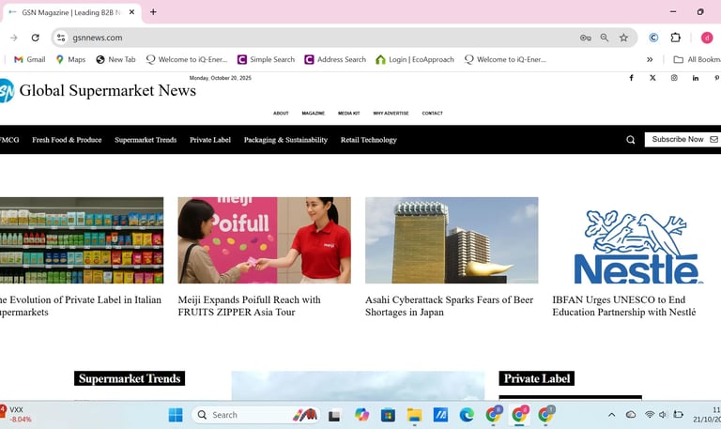Read Evolution of Private Label headline

coord(81,306)
